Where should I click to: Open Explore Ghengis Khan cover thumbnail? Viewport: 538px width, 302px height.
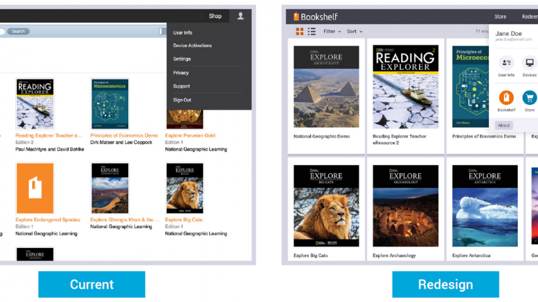110,189
